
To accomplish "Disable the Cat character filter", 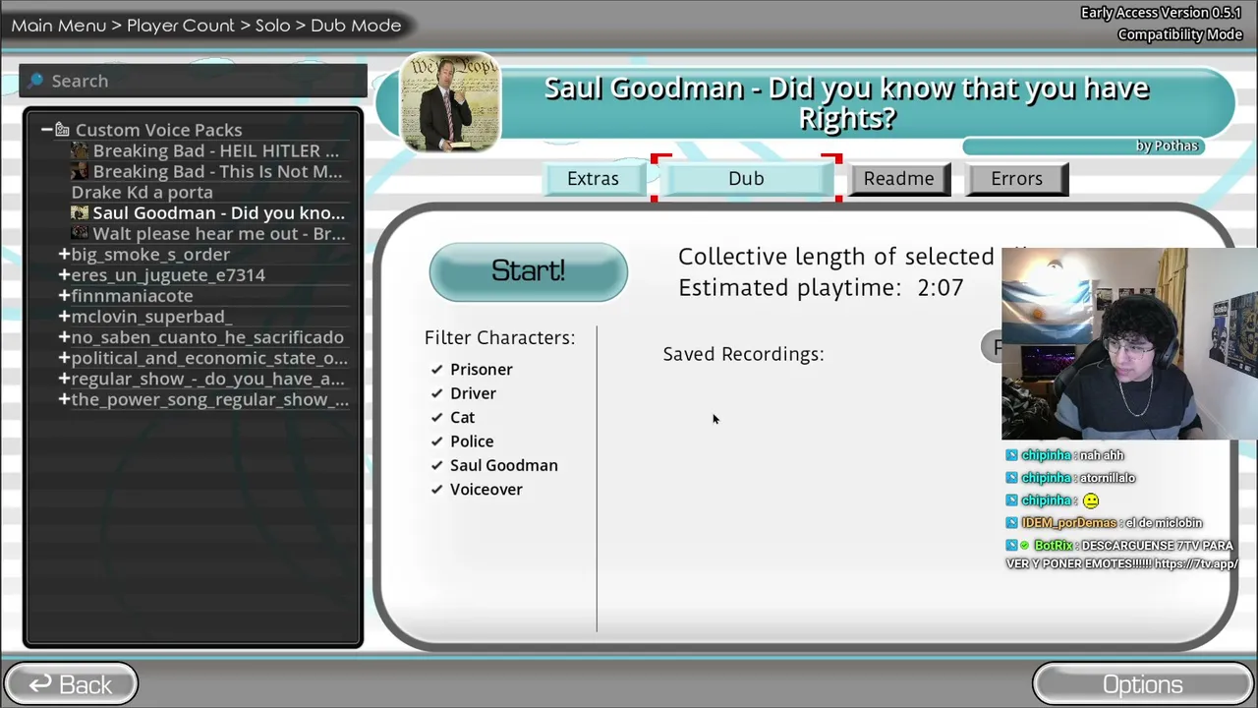I will (436, 417).
